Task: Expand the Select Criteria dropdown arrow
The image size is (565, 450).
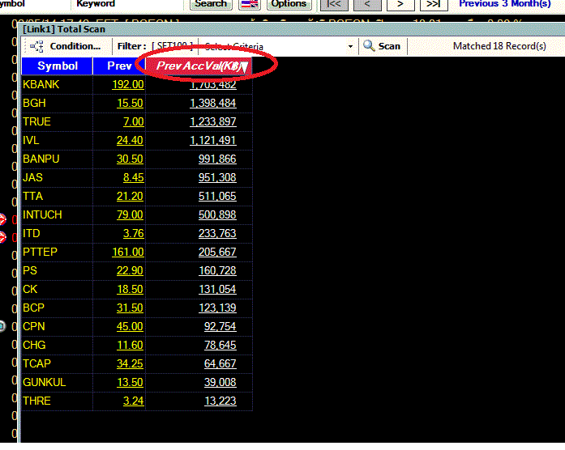Action: pyautogui.click(x=350, y=46)
